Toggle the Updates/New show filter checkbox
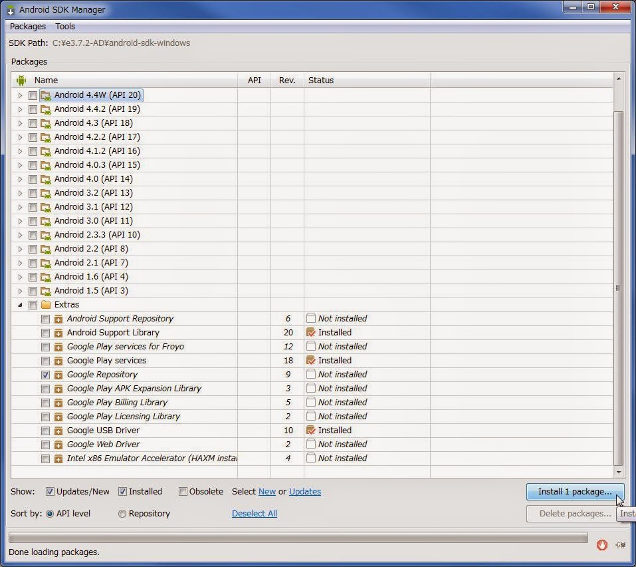The height and width of the screenshot is (567, 636). coord(50,491)
